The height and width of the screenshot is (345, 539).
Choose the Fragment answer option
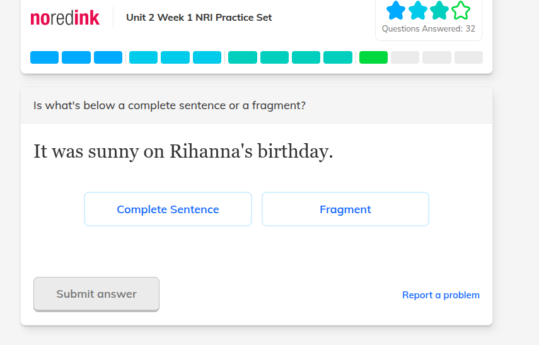[345, 209]
